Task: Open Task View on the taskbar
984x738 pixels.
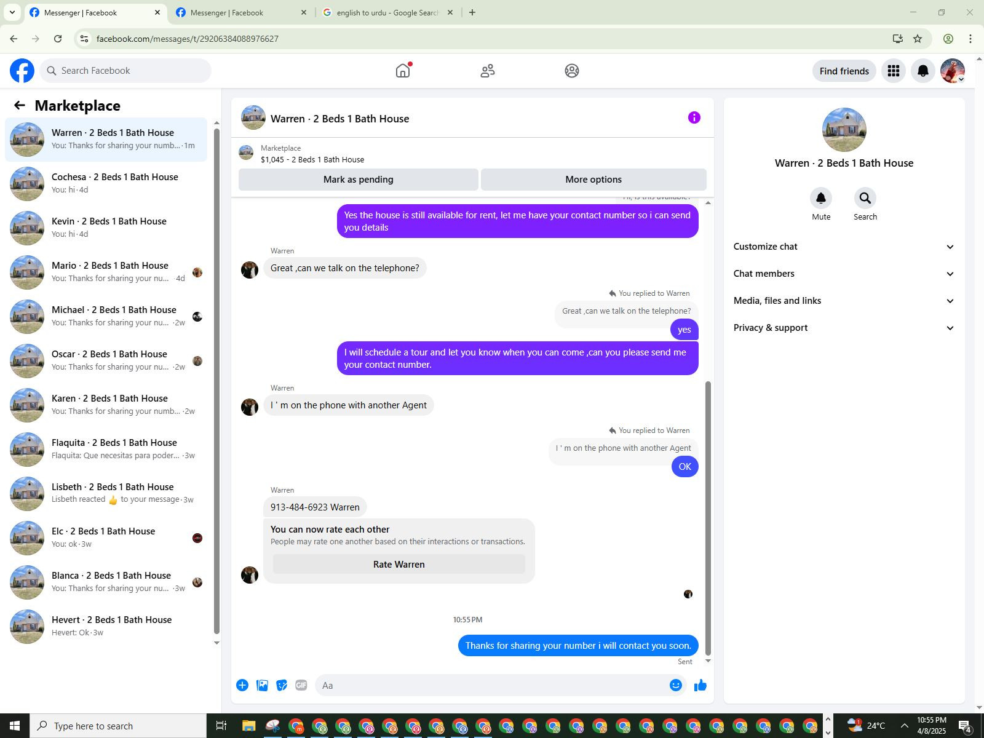Action: point(221,726)
